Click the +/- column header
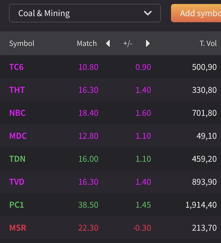 [x=128, y=43]
